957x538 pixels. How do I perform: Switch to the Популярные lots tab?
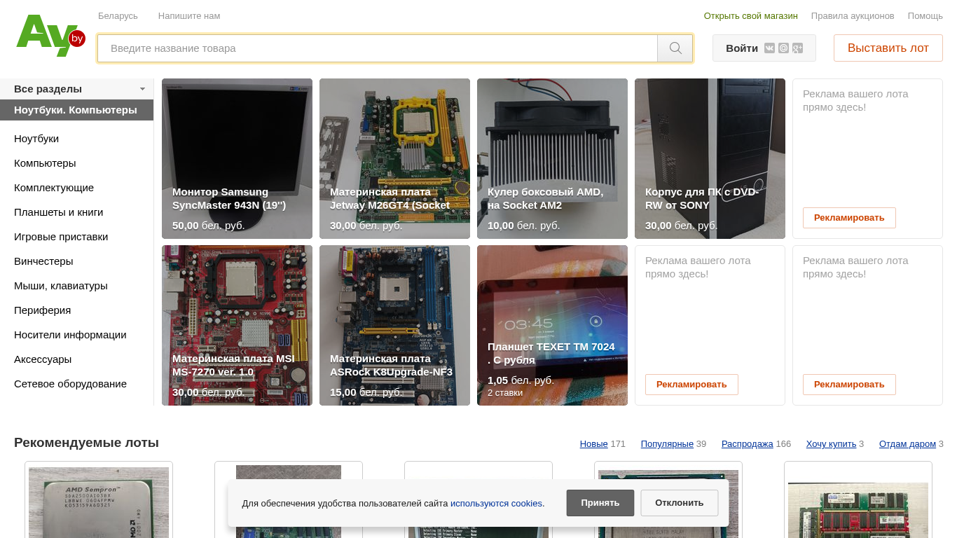pyautogui.click(x=667, y=444)
